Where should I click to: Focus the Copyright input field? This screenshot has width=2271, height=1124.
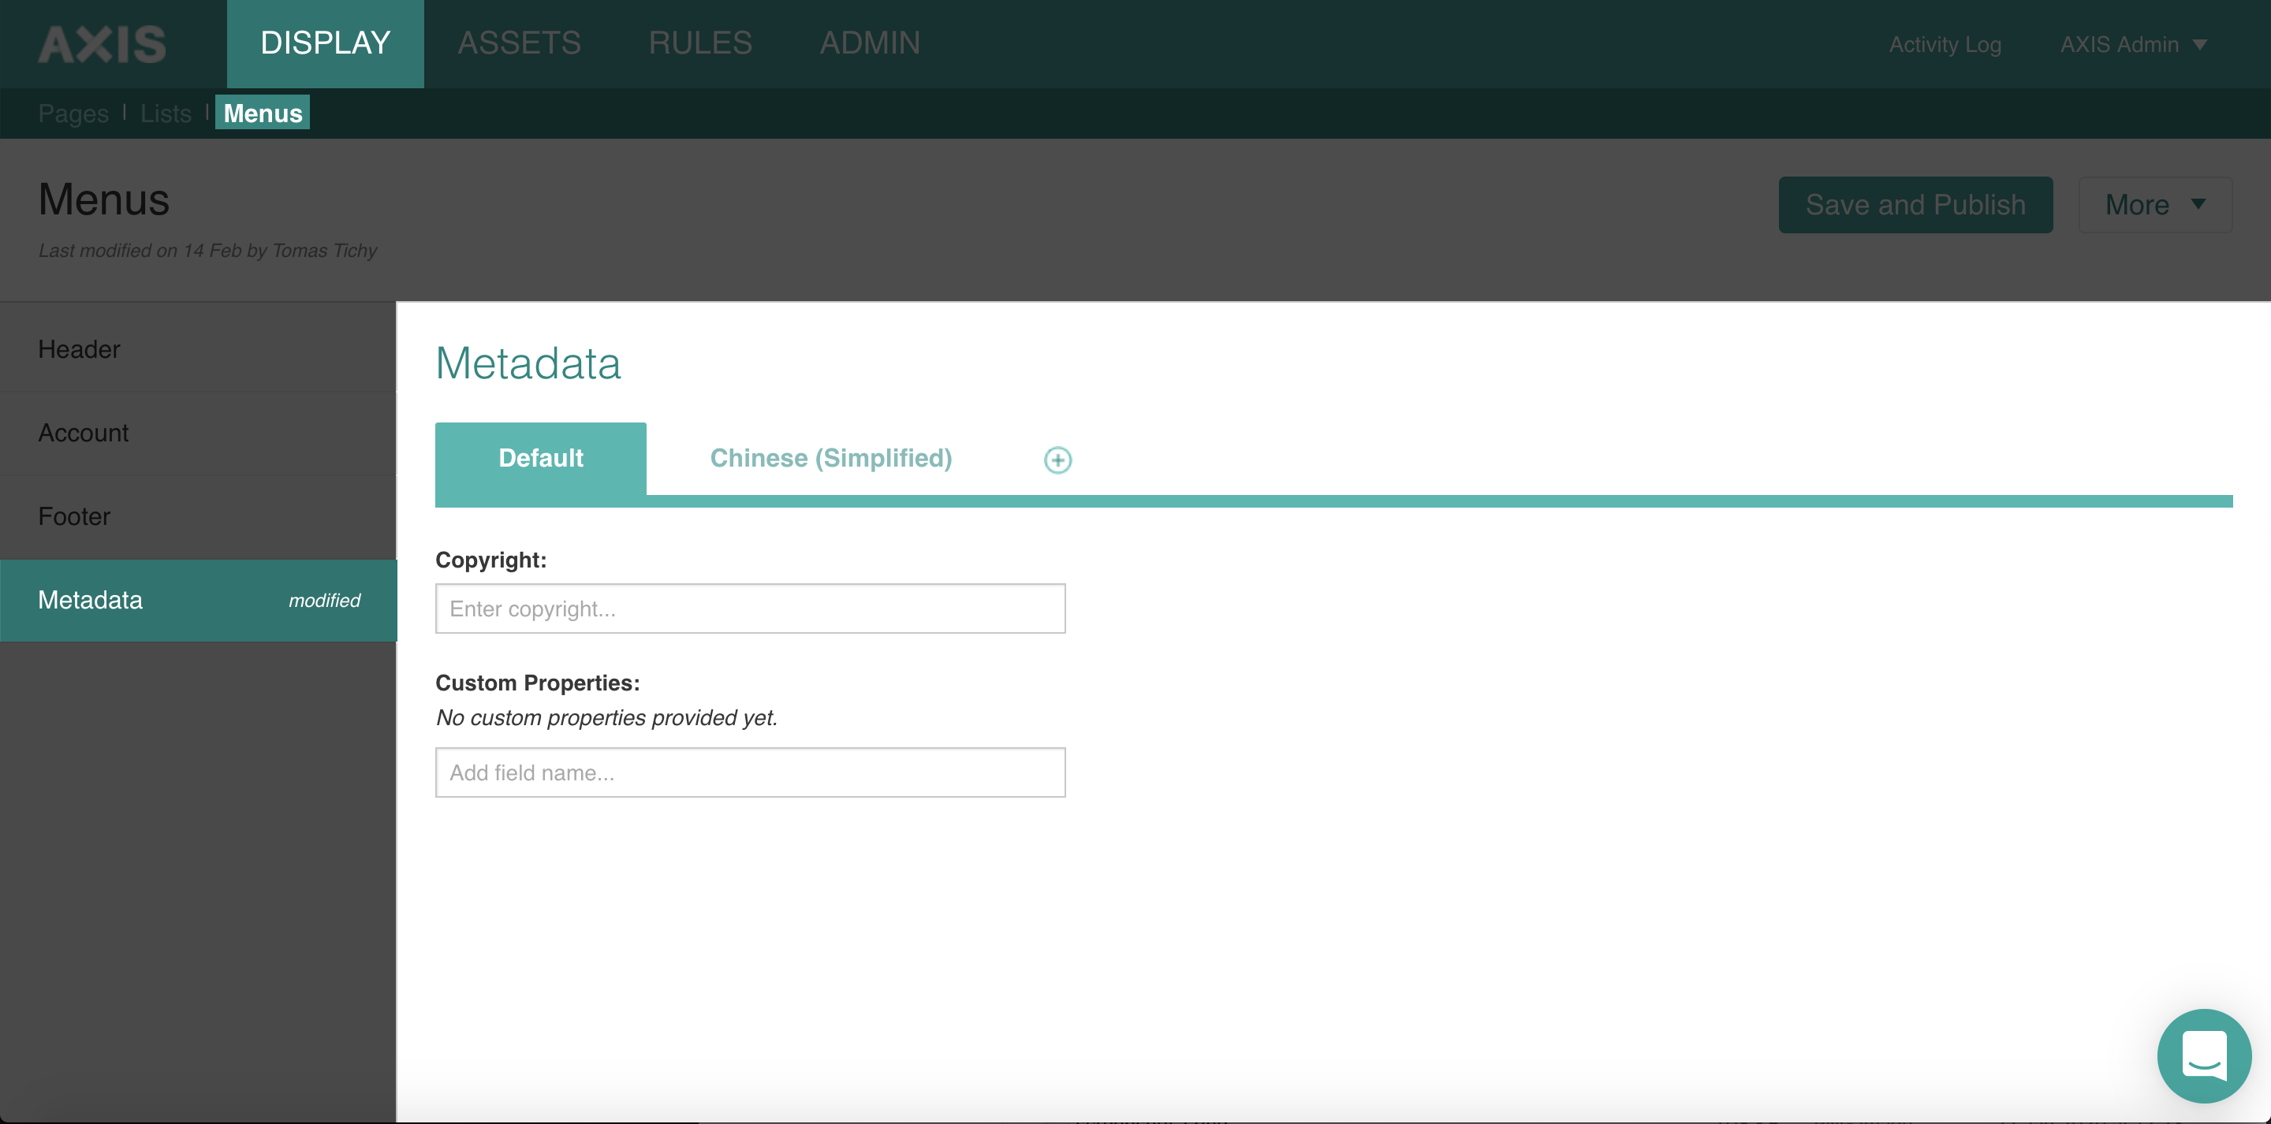point(750,609)
